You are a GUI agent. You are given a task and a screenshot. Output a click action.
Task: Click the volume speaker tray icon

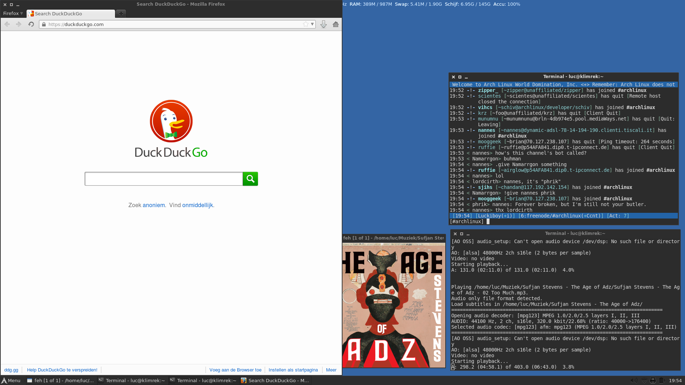[634, 380]
